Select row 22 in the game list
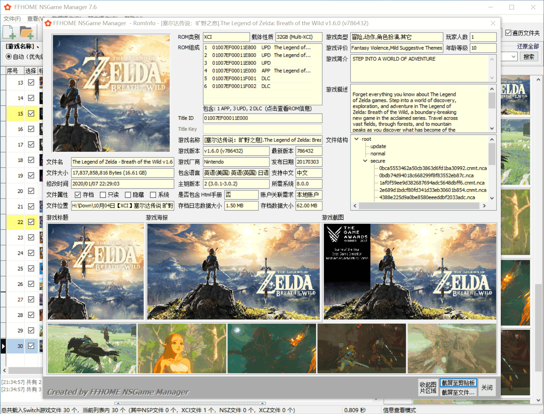544x414 pixels. [x=20, y=222]
